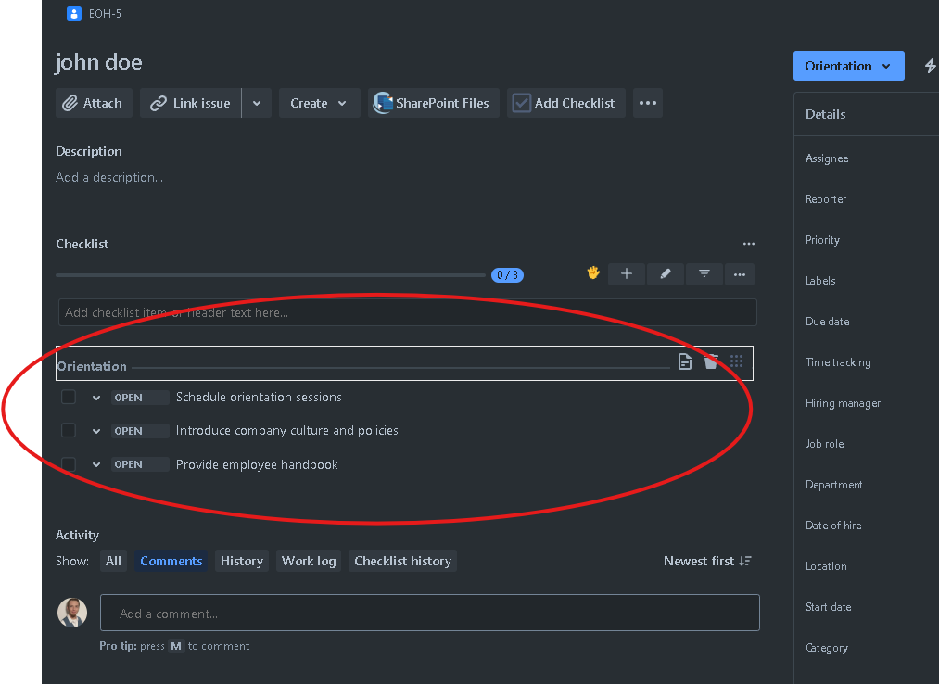The width and height of the screenshot is (939, 684).
Task: Click the drag handle grid on Orientation header
Action: tap(737, 361)
